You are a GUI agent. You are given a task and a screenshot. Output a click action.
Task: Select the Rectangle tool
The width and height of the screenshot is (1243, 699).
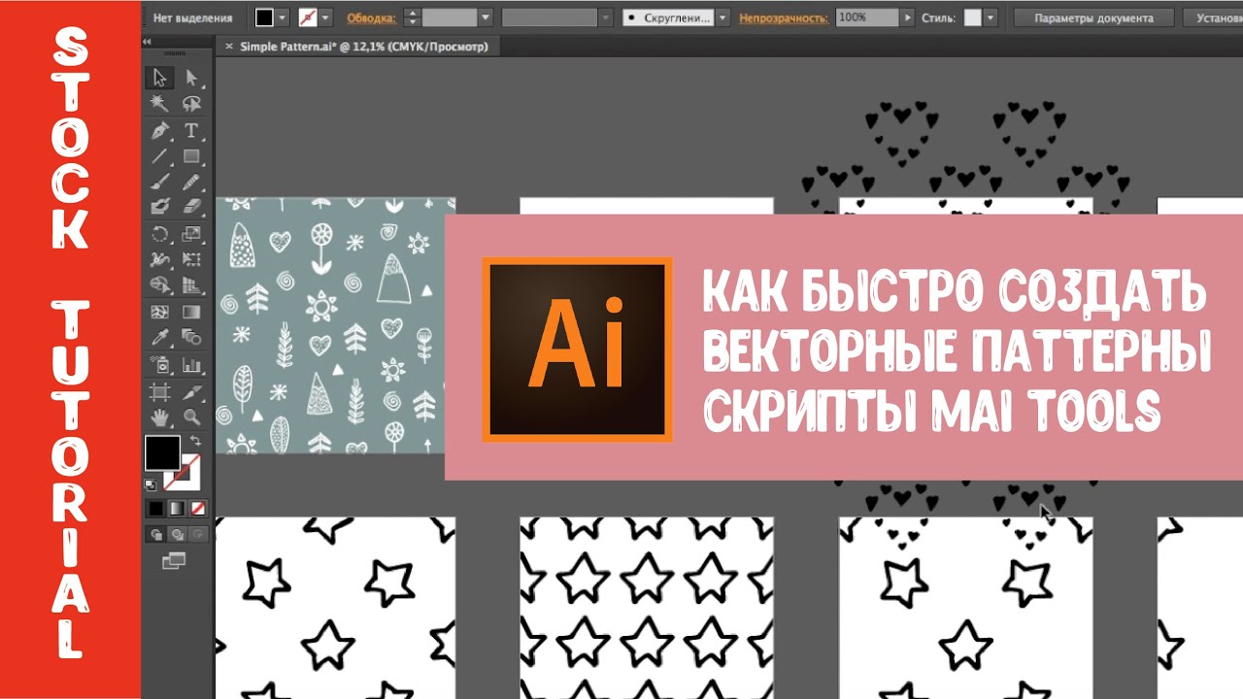[191, 155]
